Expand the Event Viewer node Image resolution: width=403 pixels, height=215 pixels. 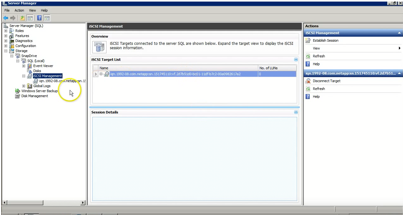click(x=24, y=66)
